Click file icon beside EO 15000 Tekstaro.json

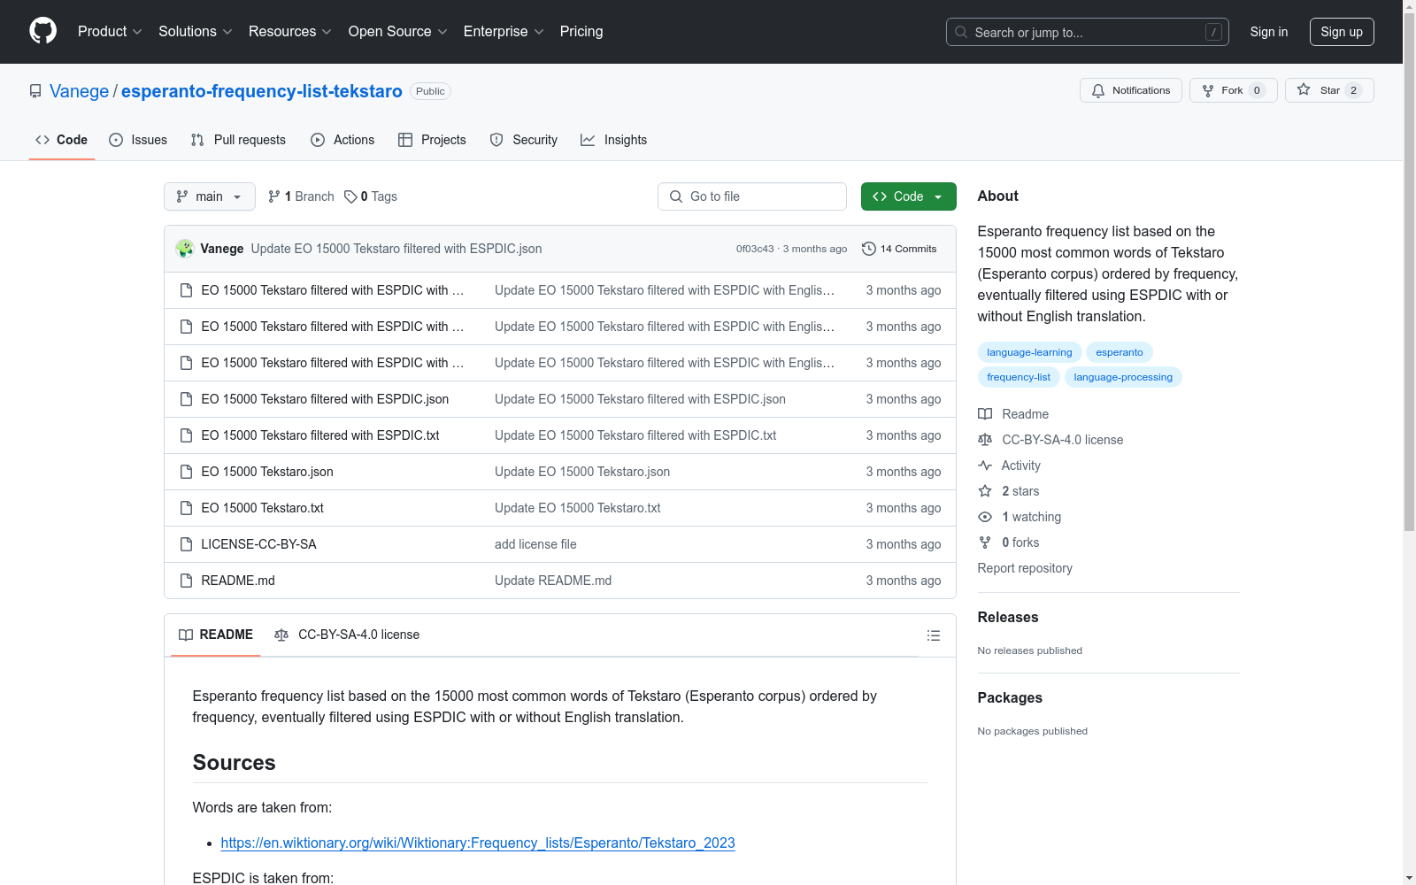(186, 472)
